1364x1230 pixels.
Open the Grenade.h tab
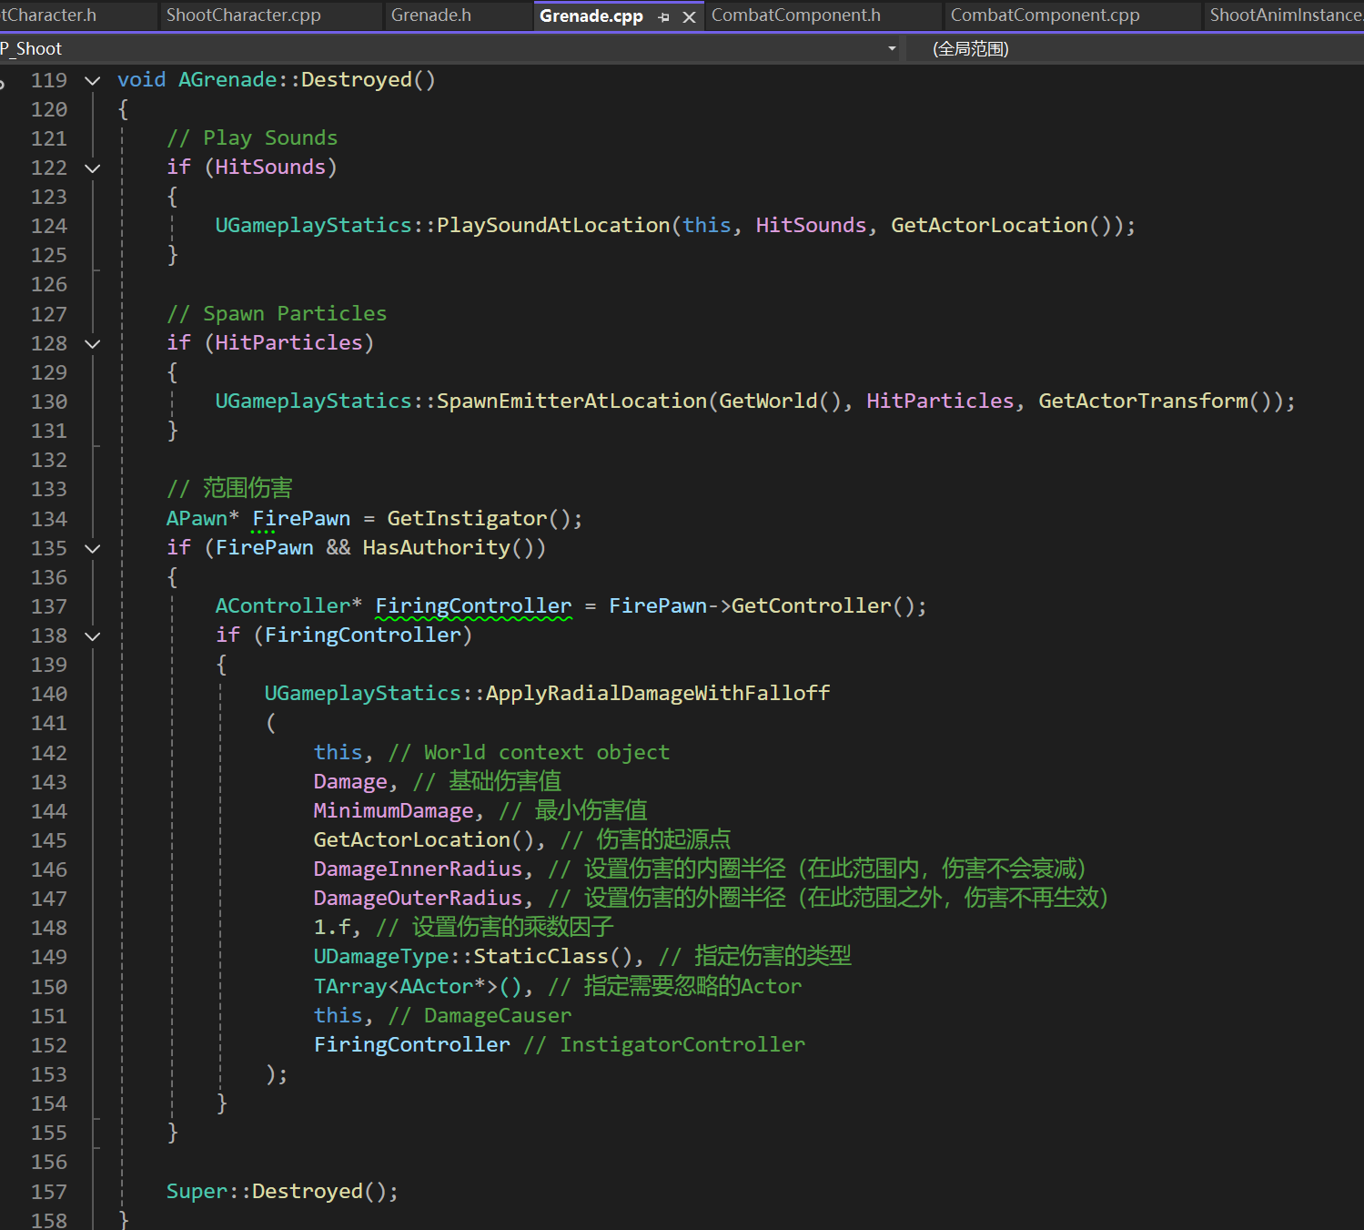(x=430, y=15)
